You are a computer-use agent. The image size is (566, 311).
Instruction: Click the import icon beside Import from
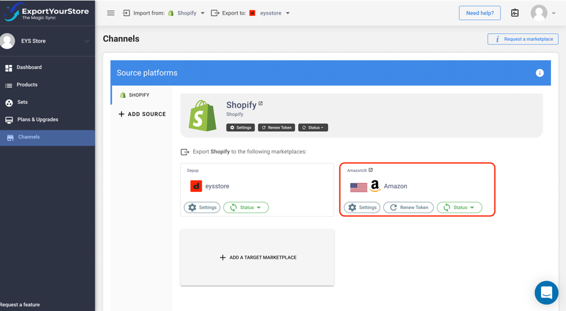126,13
